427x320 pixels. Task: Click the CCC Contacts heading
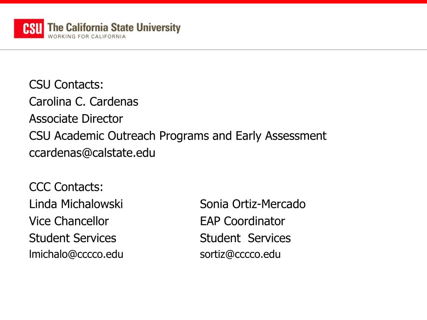coord(66,187)
